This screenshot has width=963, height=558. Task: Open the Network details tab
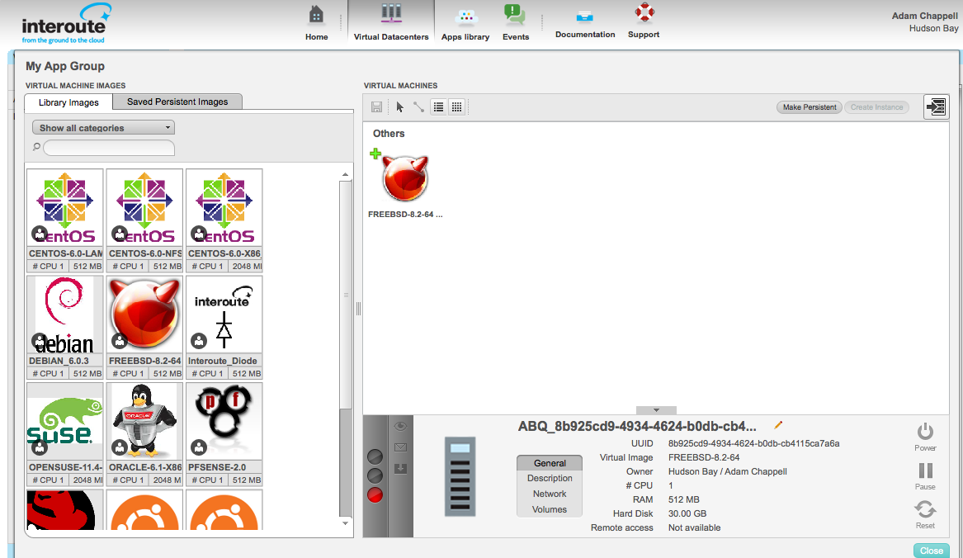click(550, 494)
